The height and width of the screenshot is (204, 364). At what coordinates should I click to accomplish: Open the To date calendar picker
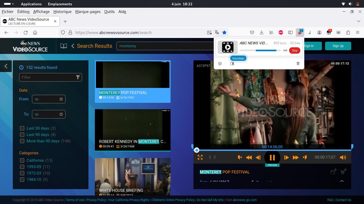click(x=61, y=114)
